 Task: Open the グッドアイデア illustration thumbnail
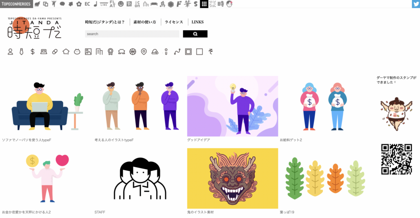pos(232,106)
